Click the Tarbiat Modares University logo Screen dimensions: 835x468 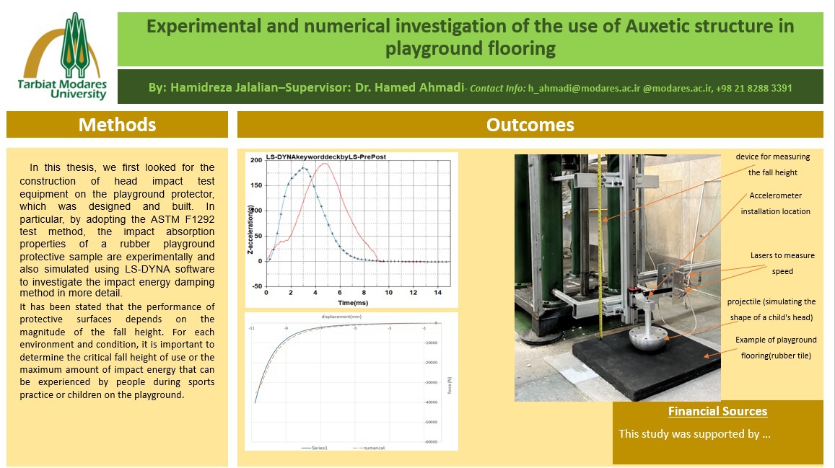(x=62, y=56)
